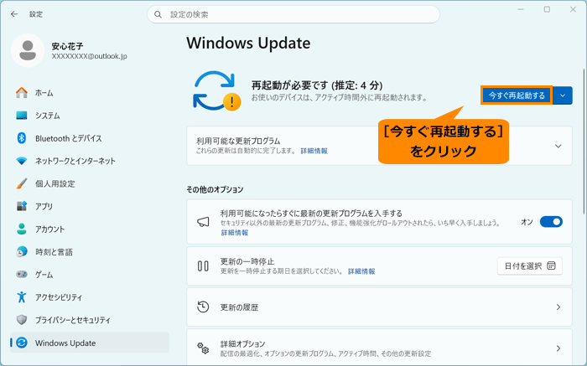Viewport: 587px width, 366px height.
Task: Expand the 利用可能な更新プログラム section chevron
Action: click(558, 146)
